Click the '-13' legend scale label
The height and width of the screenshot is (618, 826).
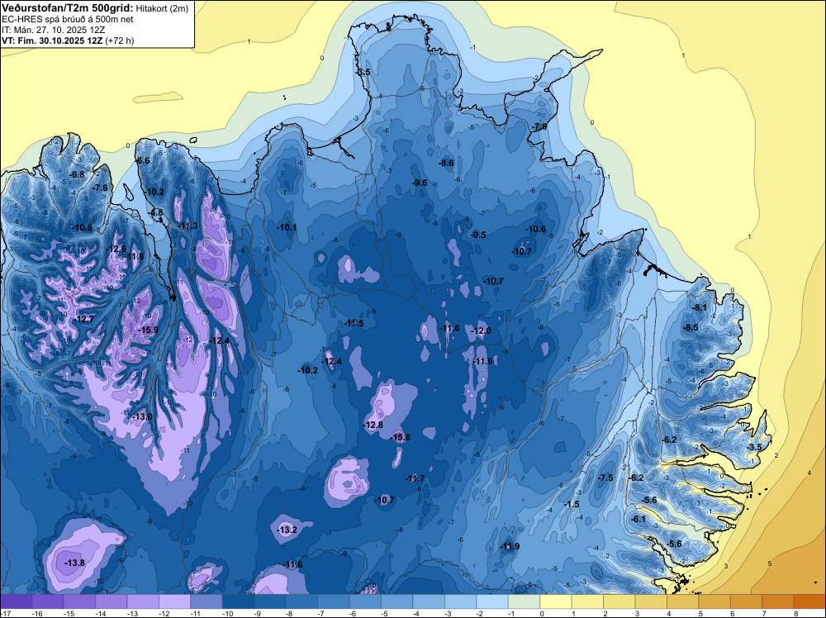[x=132, y=613]
